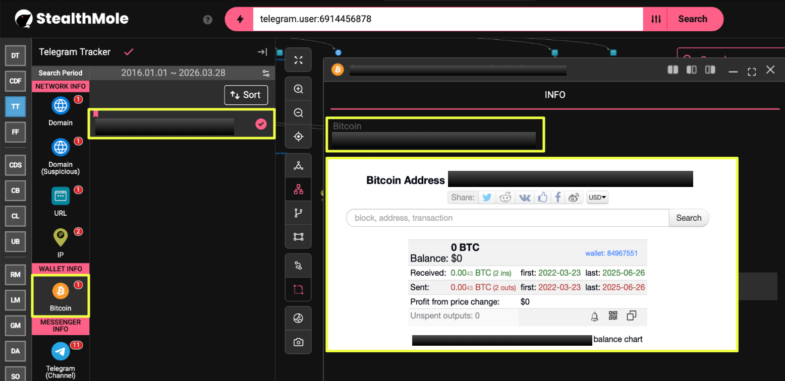Click the Bitcoin wallet info icon
This screenshot has width=785, height=381.
(60, 291)
